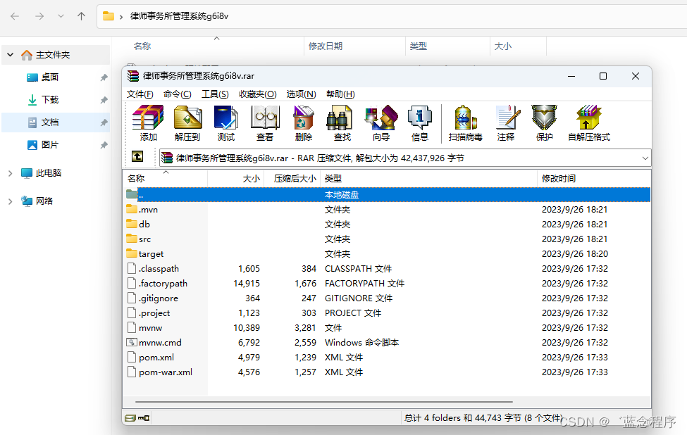This screenshot has height=435, width=687.
Task: Click WinRAR horizontal scrollbar
Action: (x=324, y=401)
